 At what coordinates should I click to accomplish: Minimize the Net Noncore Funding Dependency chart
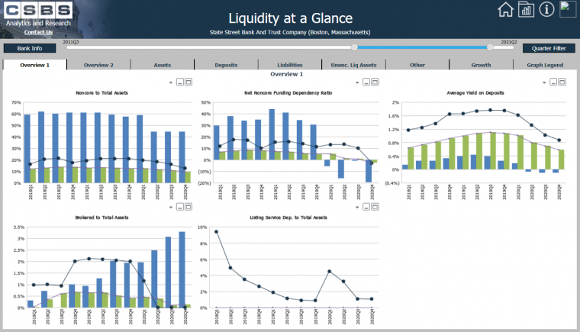366,82
